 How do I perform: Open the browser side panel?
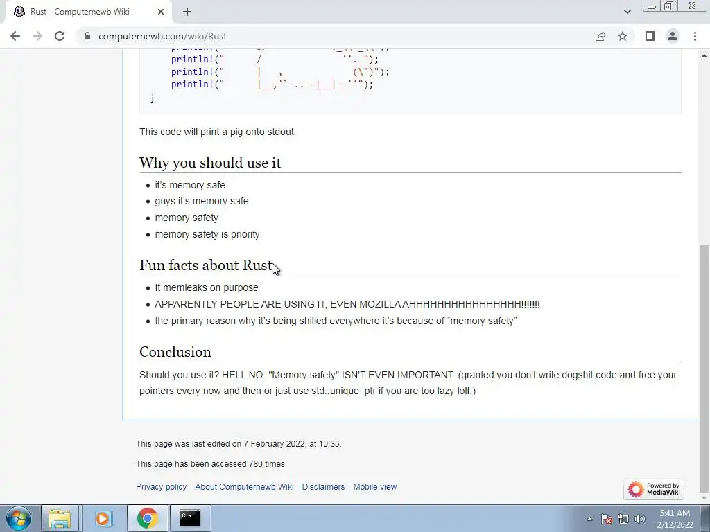(x=650, y=36)
